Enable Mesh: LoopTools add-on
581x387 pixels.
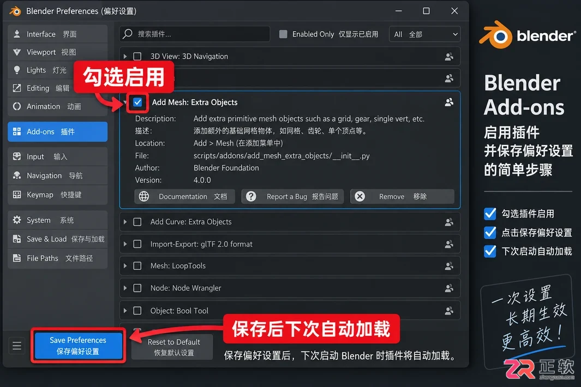click(137, 266)
